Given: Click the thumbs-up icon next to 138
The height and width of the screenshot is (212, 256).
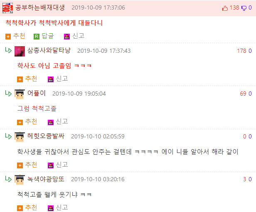Looking at the screenshot, I should [x=225, y=8].
